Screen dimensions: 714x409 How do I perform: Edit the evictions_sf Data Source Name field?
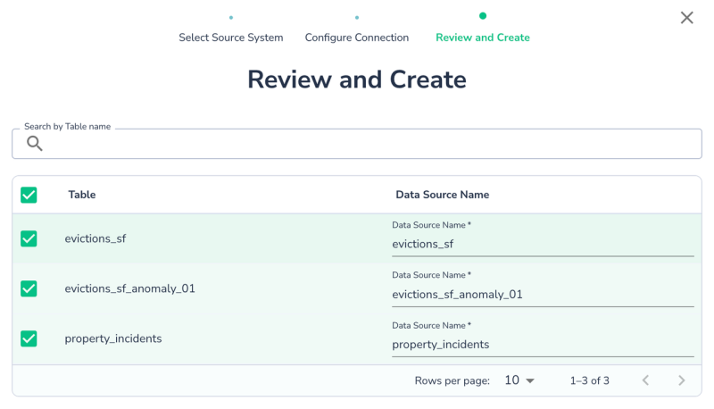pyautogui.click(x=542, y=244)
